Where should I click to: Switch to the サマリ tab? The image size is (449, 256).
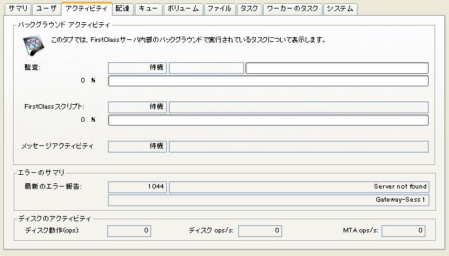(18, 9)
